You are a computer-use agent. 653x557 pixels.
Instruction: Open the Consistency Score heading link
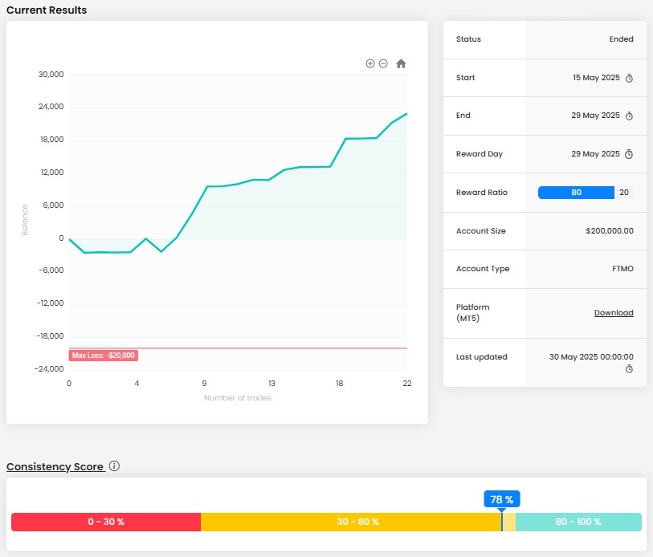(55, 467)
